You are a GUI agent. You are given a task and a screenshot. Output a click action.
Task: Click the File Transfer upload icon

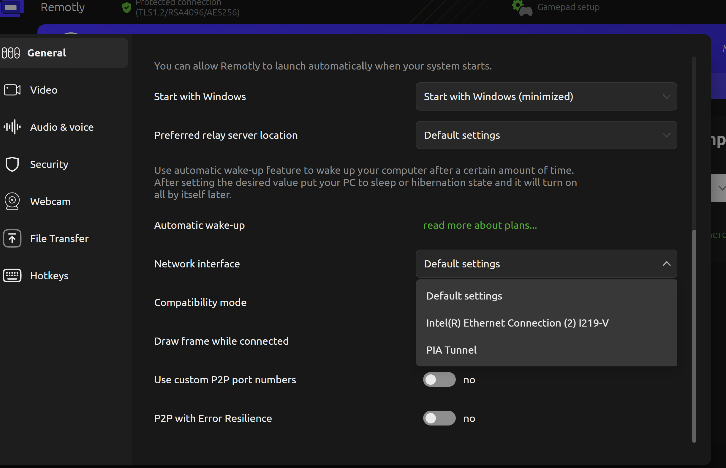pos(12,239)
